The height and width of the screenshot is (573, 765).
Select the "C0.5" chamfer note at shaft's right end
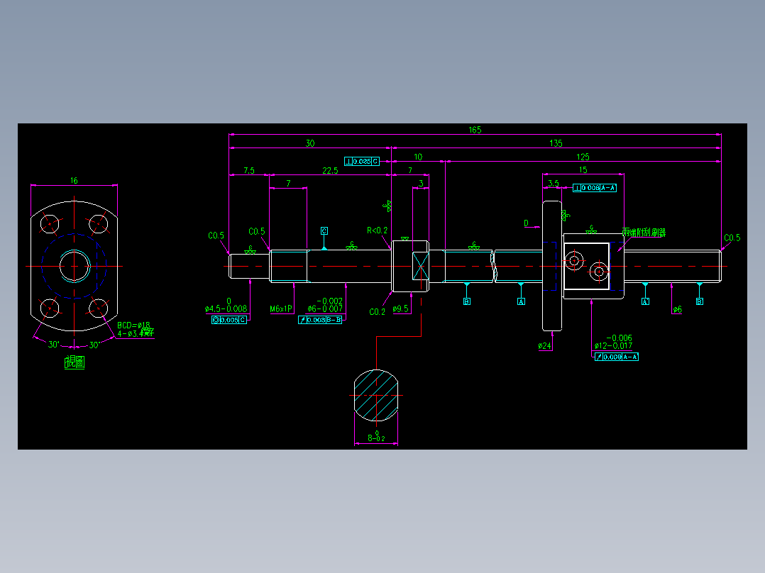coord(732,238)
